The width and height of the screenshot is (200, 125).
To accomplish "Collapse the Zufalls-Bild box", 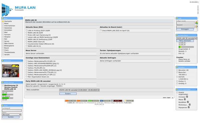I will [22, 61].
